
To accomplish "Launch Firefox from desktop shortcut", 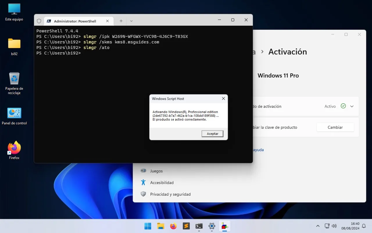I will [x=14, y=150].
